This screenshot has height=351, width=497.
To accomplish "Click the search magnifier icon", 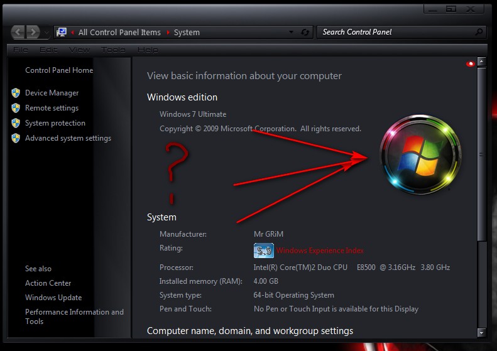I will 479,31.
